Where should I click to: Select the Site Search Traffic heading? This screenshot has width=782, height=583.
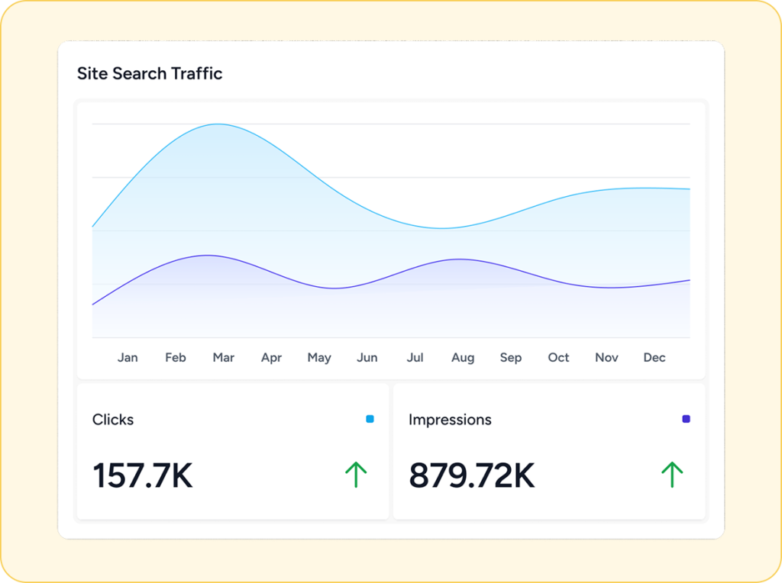point(150,74)
